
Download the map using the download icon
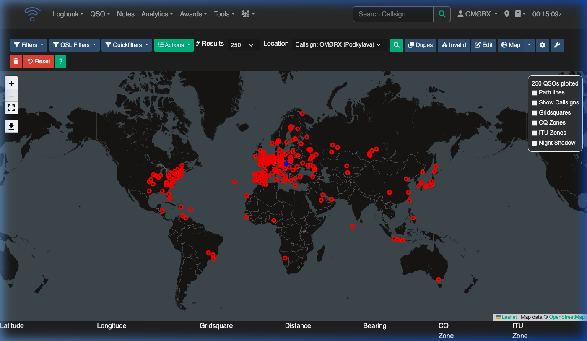coord(11,125)
